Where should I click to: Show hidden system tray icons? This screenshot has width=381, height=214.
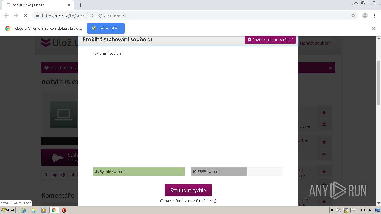(332, 210)
